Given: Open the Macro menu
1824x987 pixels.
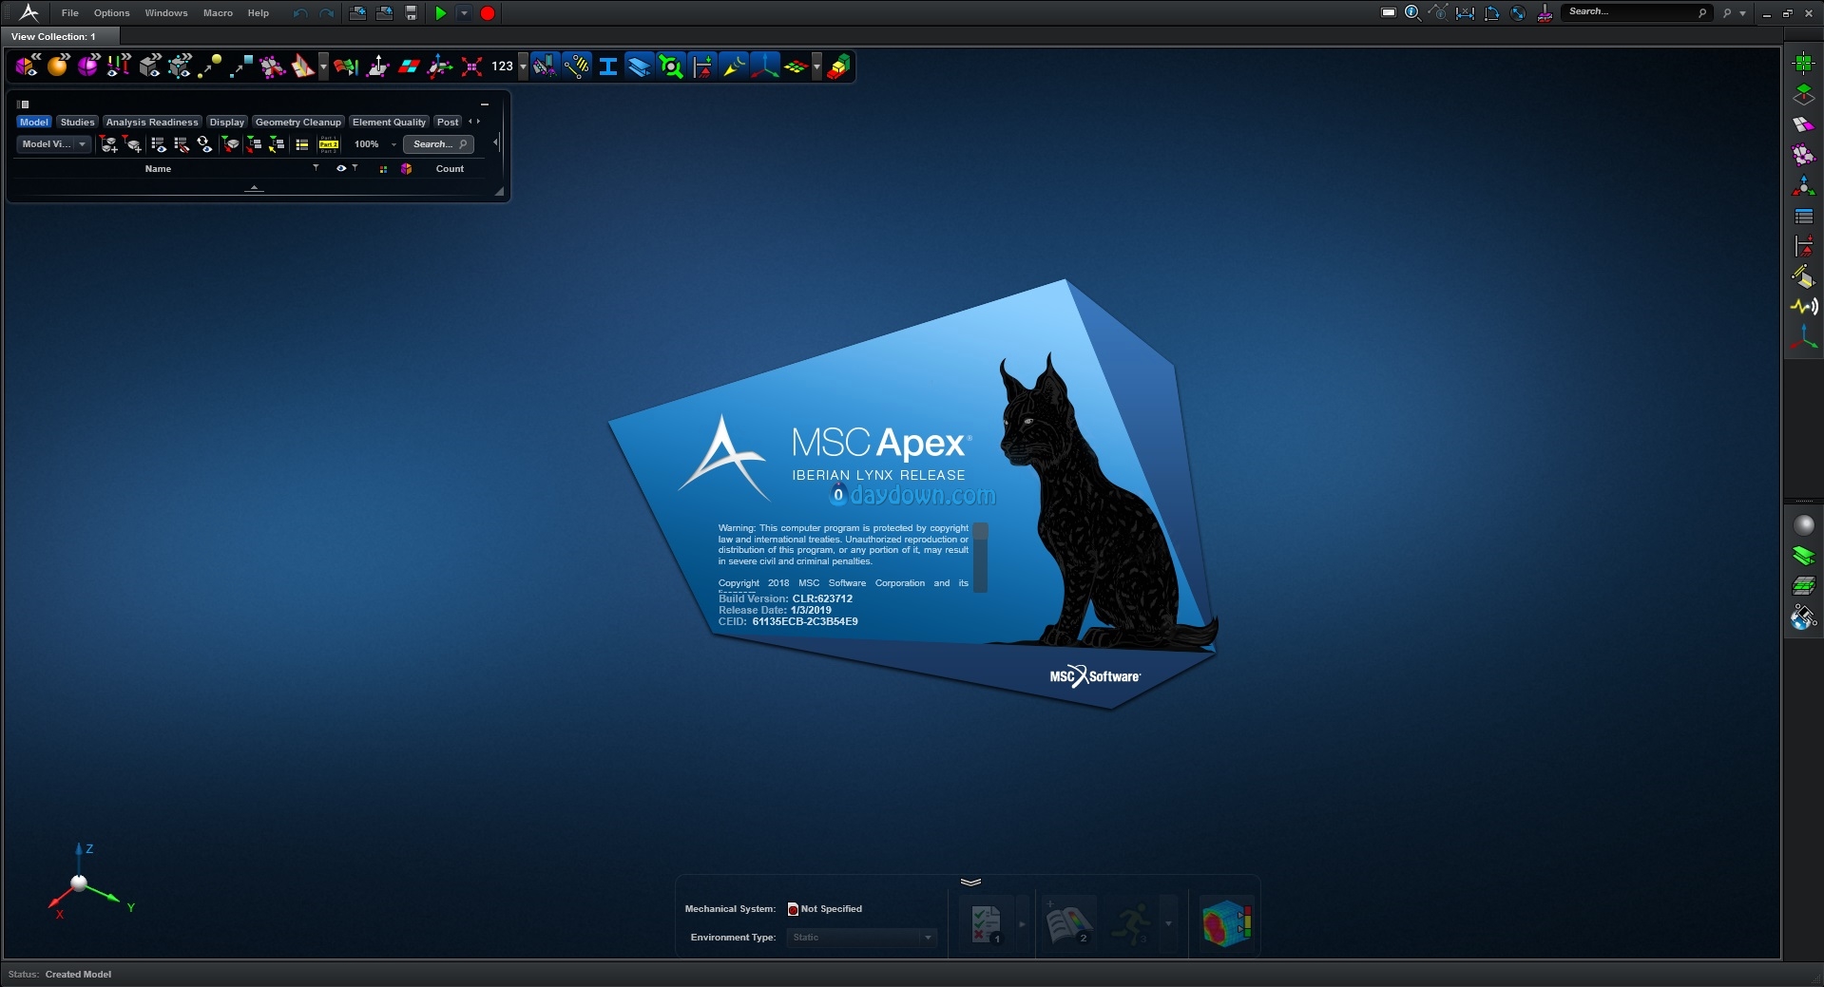Looking at the screenshot, I should (x=218, y=13).
